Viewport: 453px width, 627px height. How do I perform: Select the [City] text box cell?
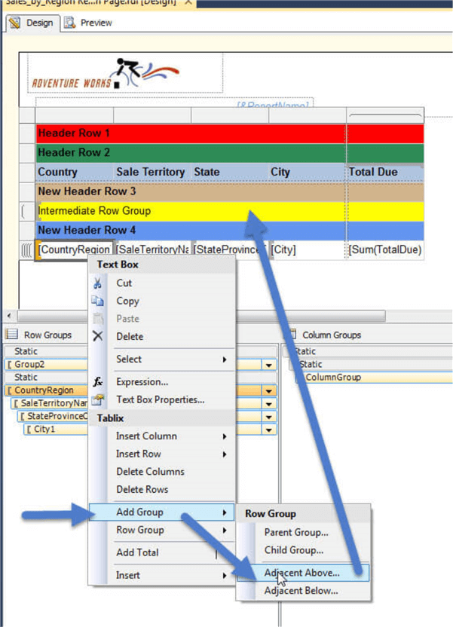click(x=308, y=250)
